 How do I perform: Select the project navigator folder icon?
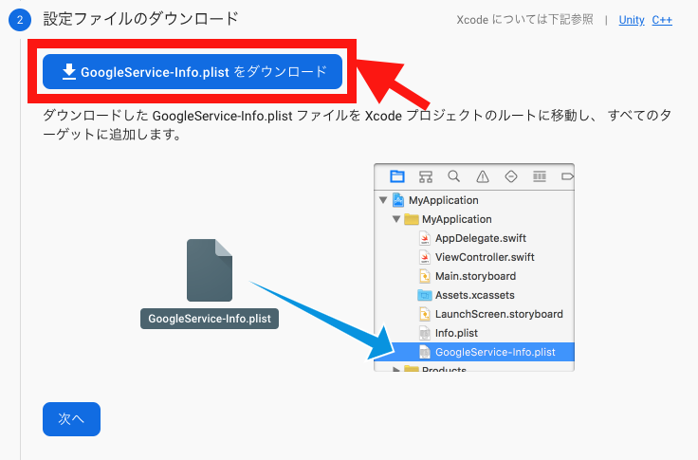point(397,176)
